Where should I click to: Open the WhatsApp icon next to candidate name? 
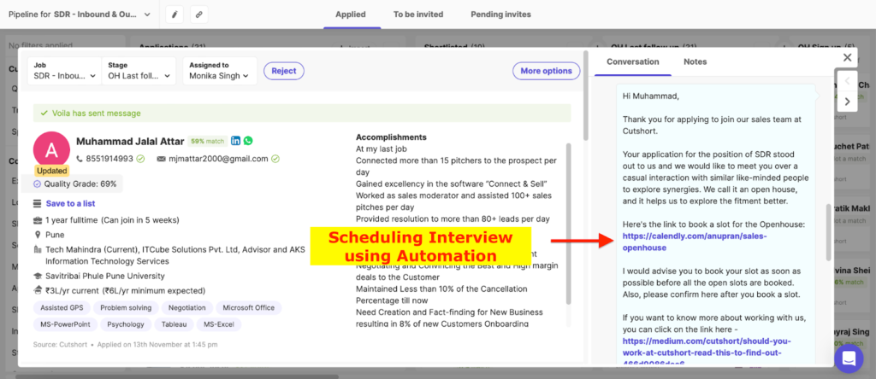pos(248,141)
